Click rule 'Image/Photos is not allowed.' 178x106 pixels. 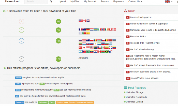pos(145,78)
